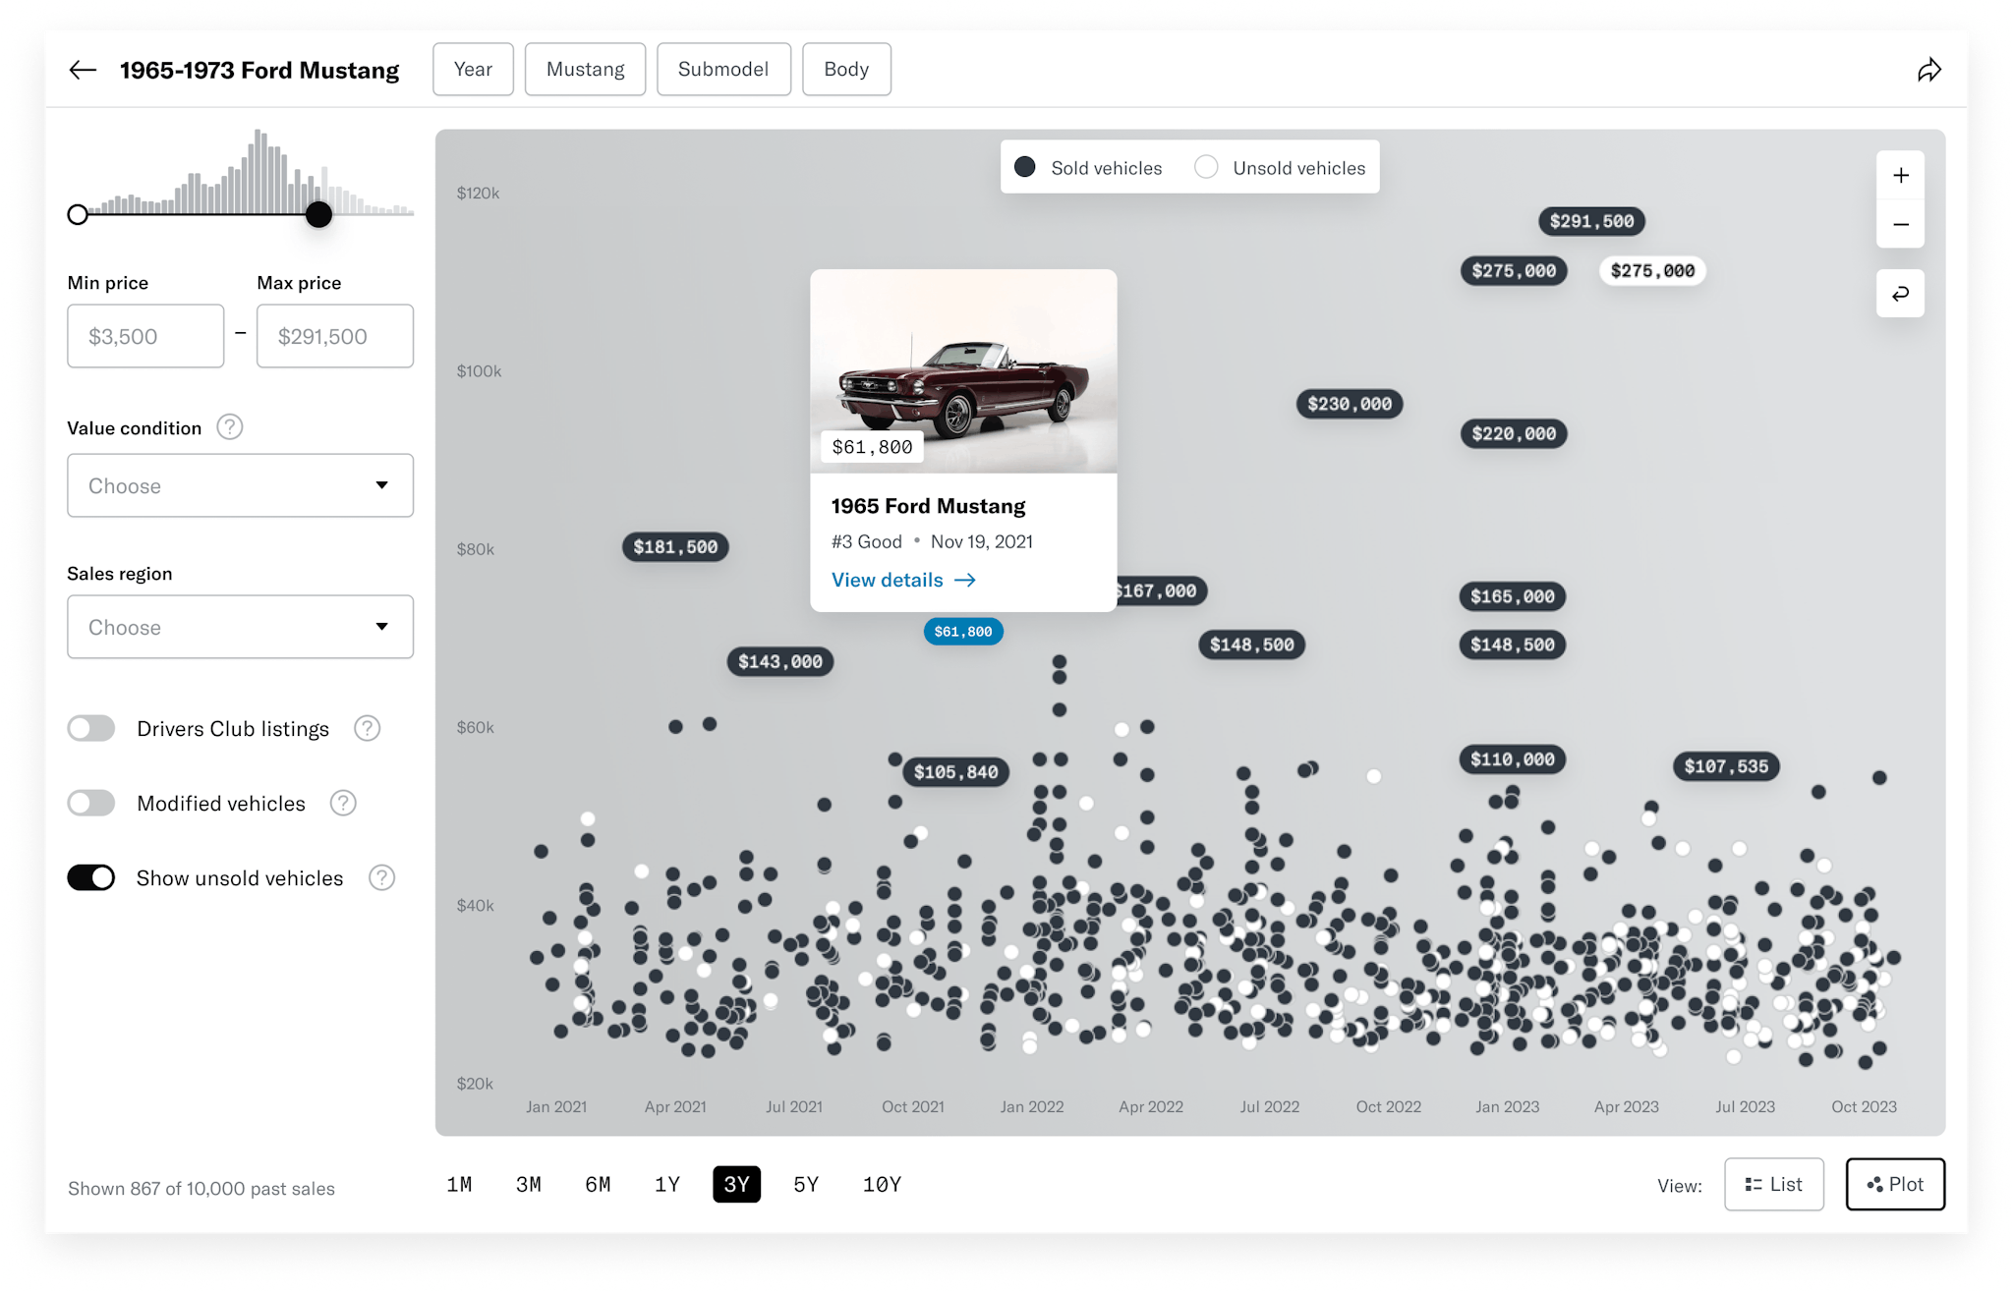Click the share icon in the top right
The image size is (2013, 1291).
[1929, 69]
